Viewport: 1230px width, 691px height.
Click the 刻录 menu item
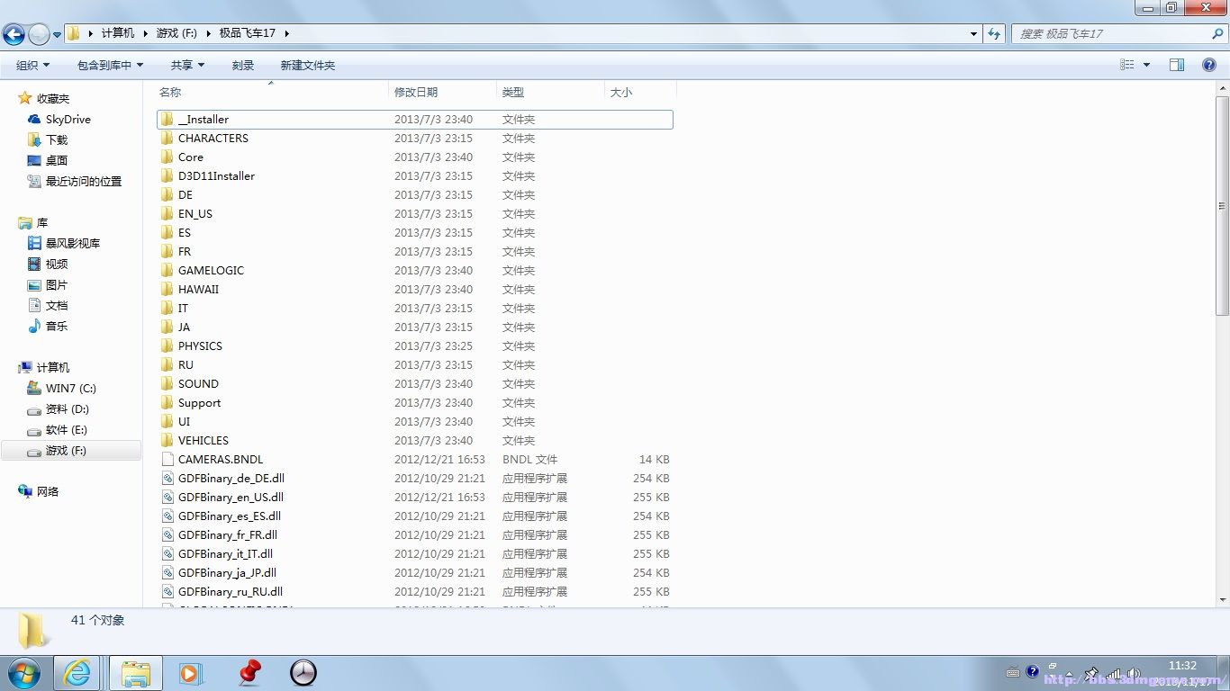(242, 64)
